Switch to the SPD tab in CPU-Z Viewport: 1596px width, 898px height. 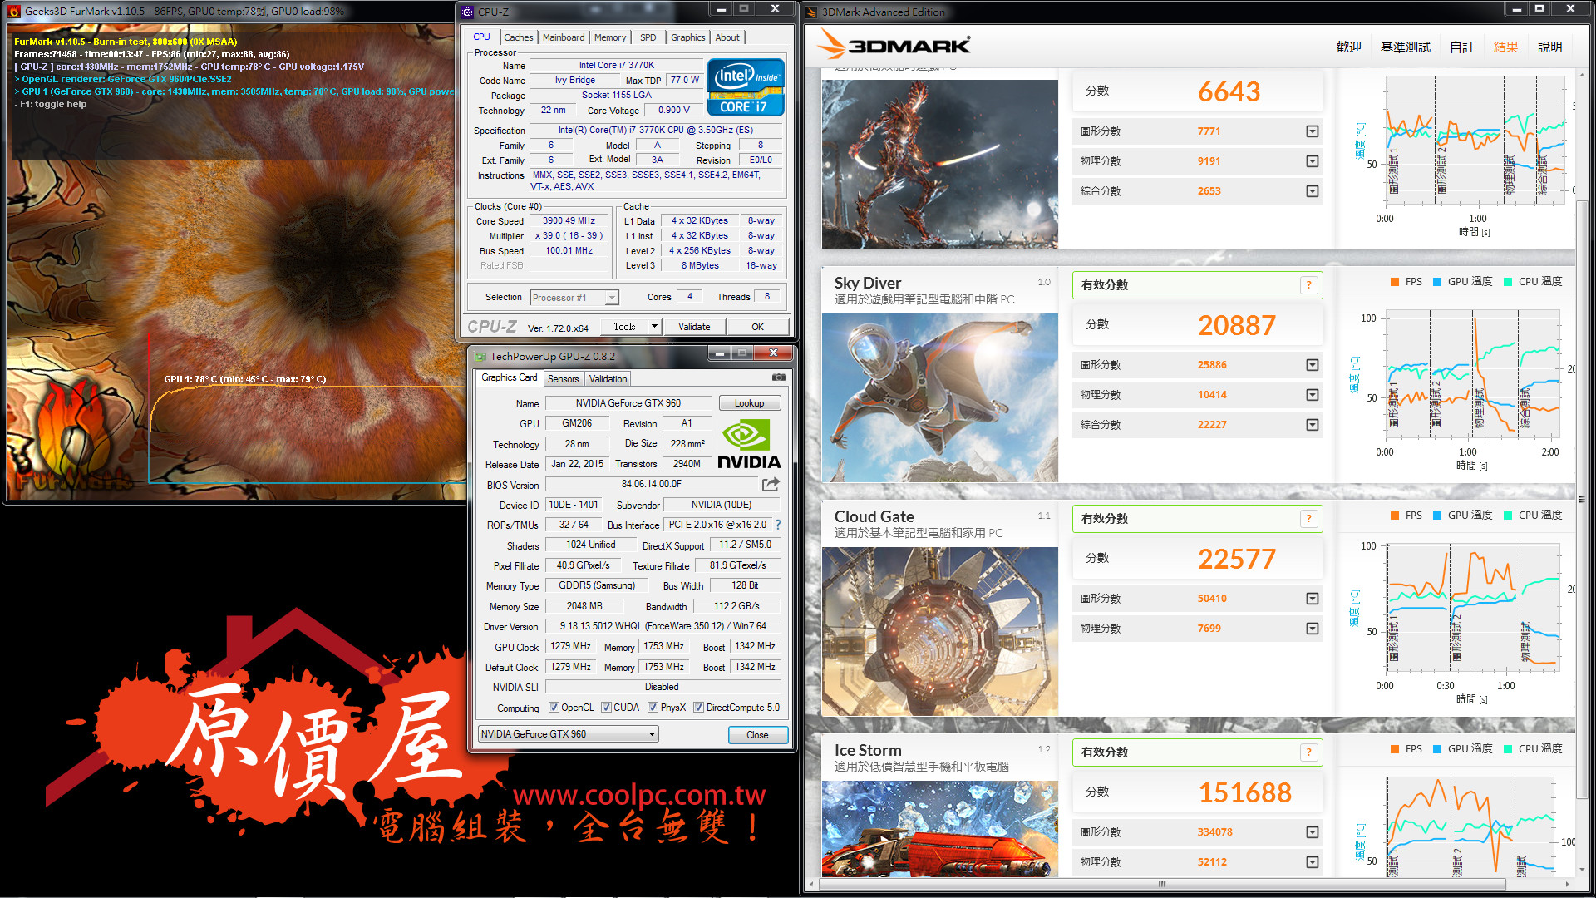point(648,37)
